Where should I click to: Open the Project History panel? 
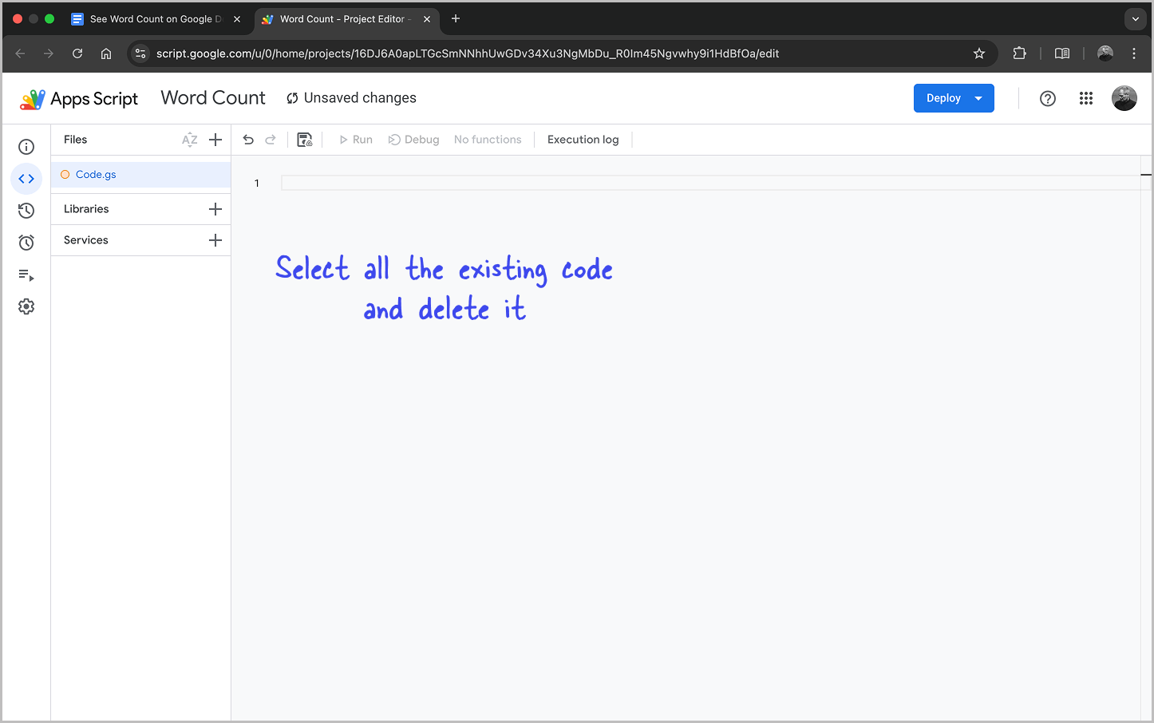tap(26, 210)
